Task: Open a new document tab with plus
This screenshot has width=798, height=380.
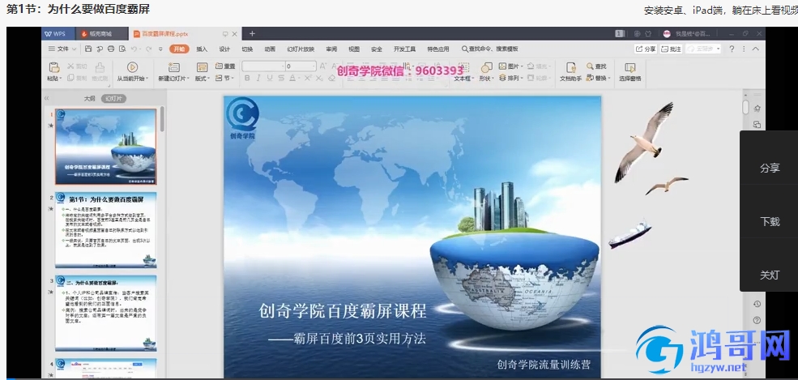Action: tap(252, 33)
